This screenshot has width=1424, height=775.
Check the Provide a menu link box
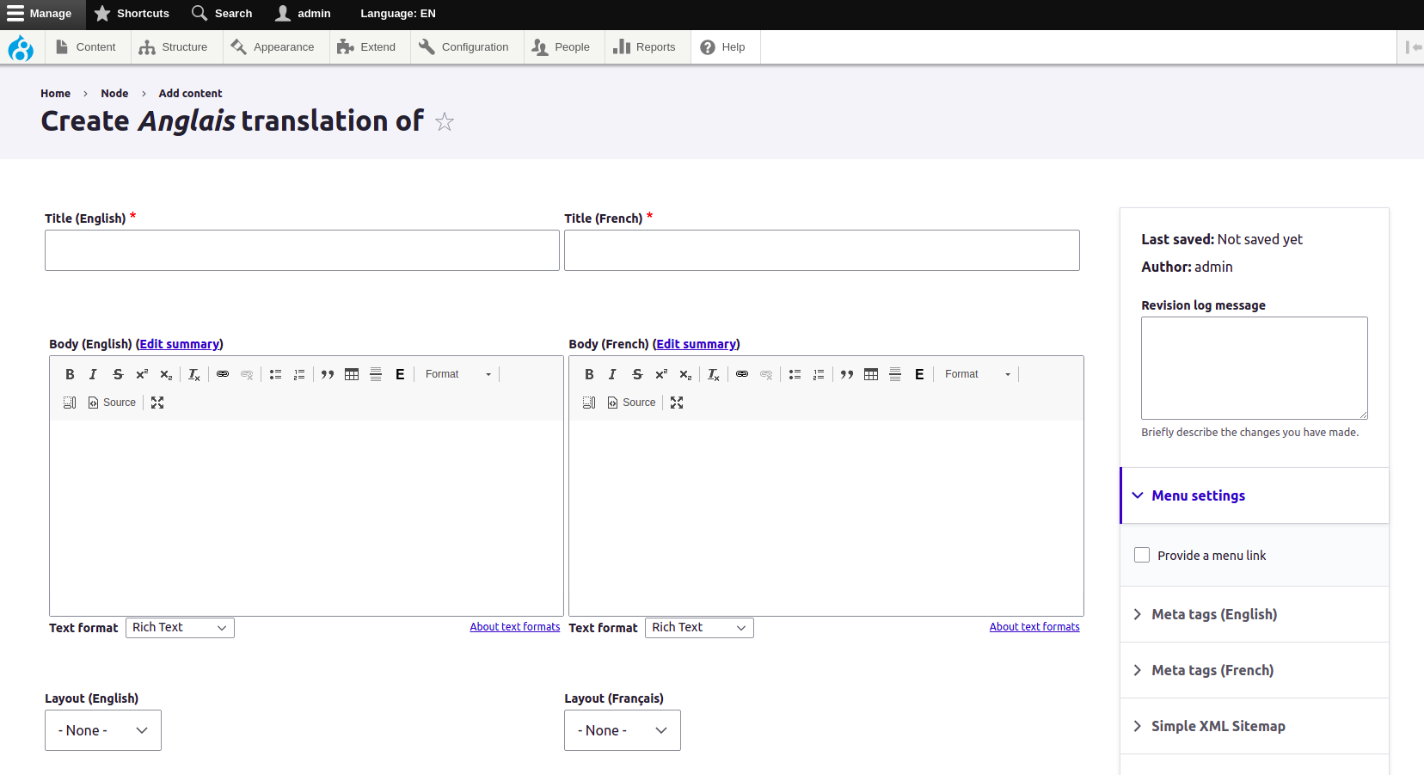tap(1142, 556)
